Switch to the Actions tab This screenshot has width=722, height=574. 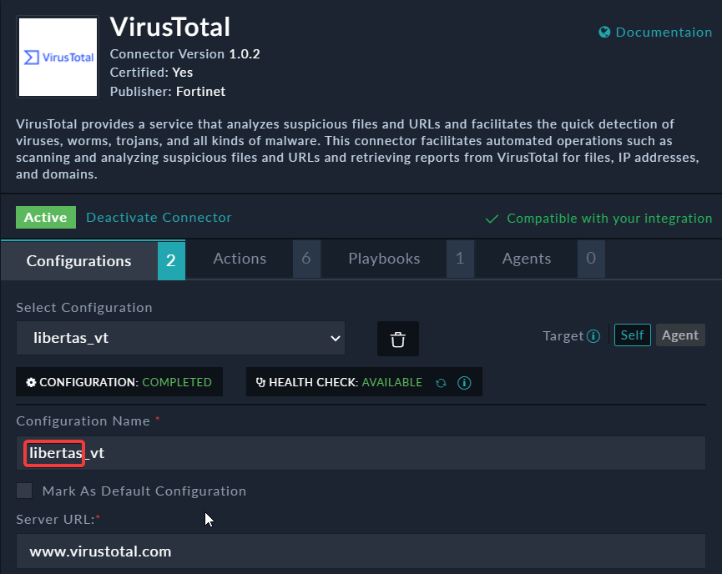pyautogui.click(x=240, y=259)
